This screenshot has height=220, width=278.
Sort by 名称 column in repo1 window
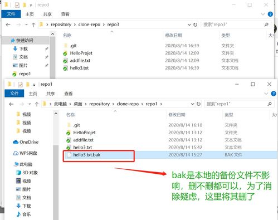coord(71,115)
